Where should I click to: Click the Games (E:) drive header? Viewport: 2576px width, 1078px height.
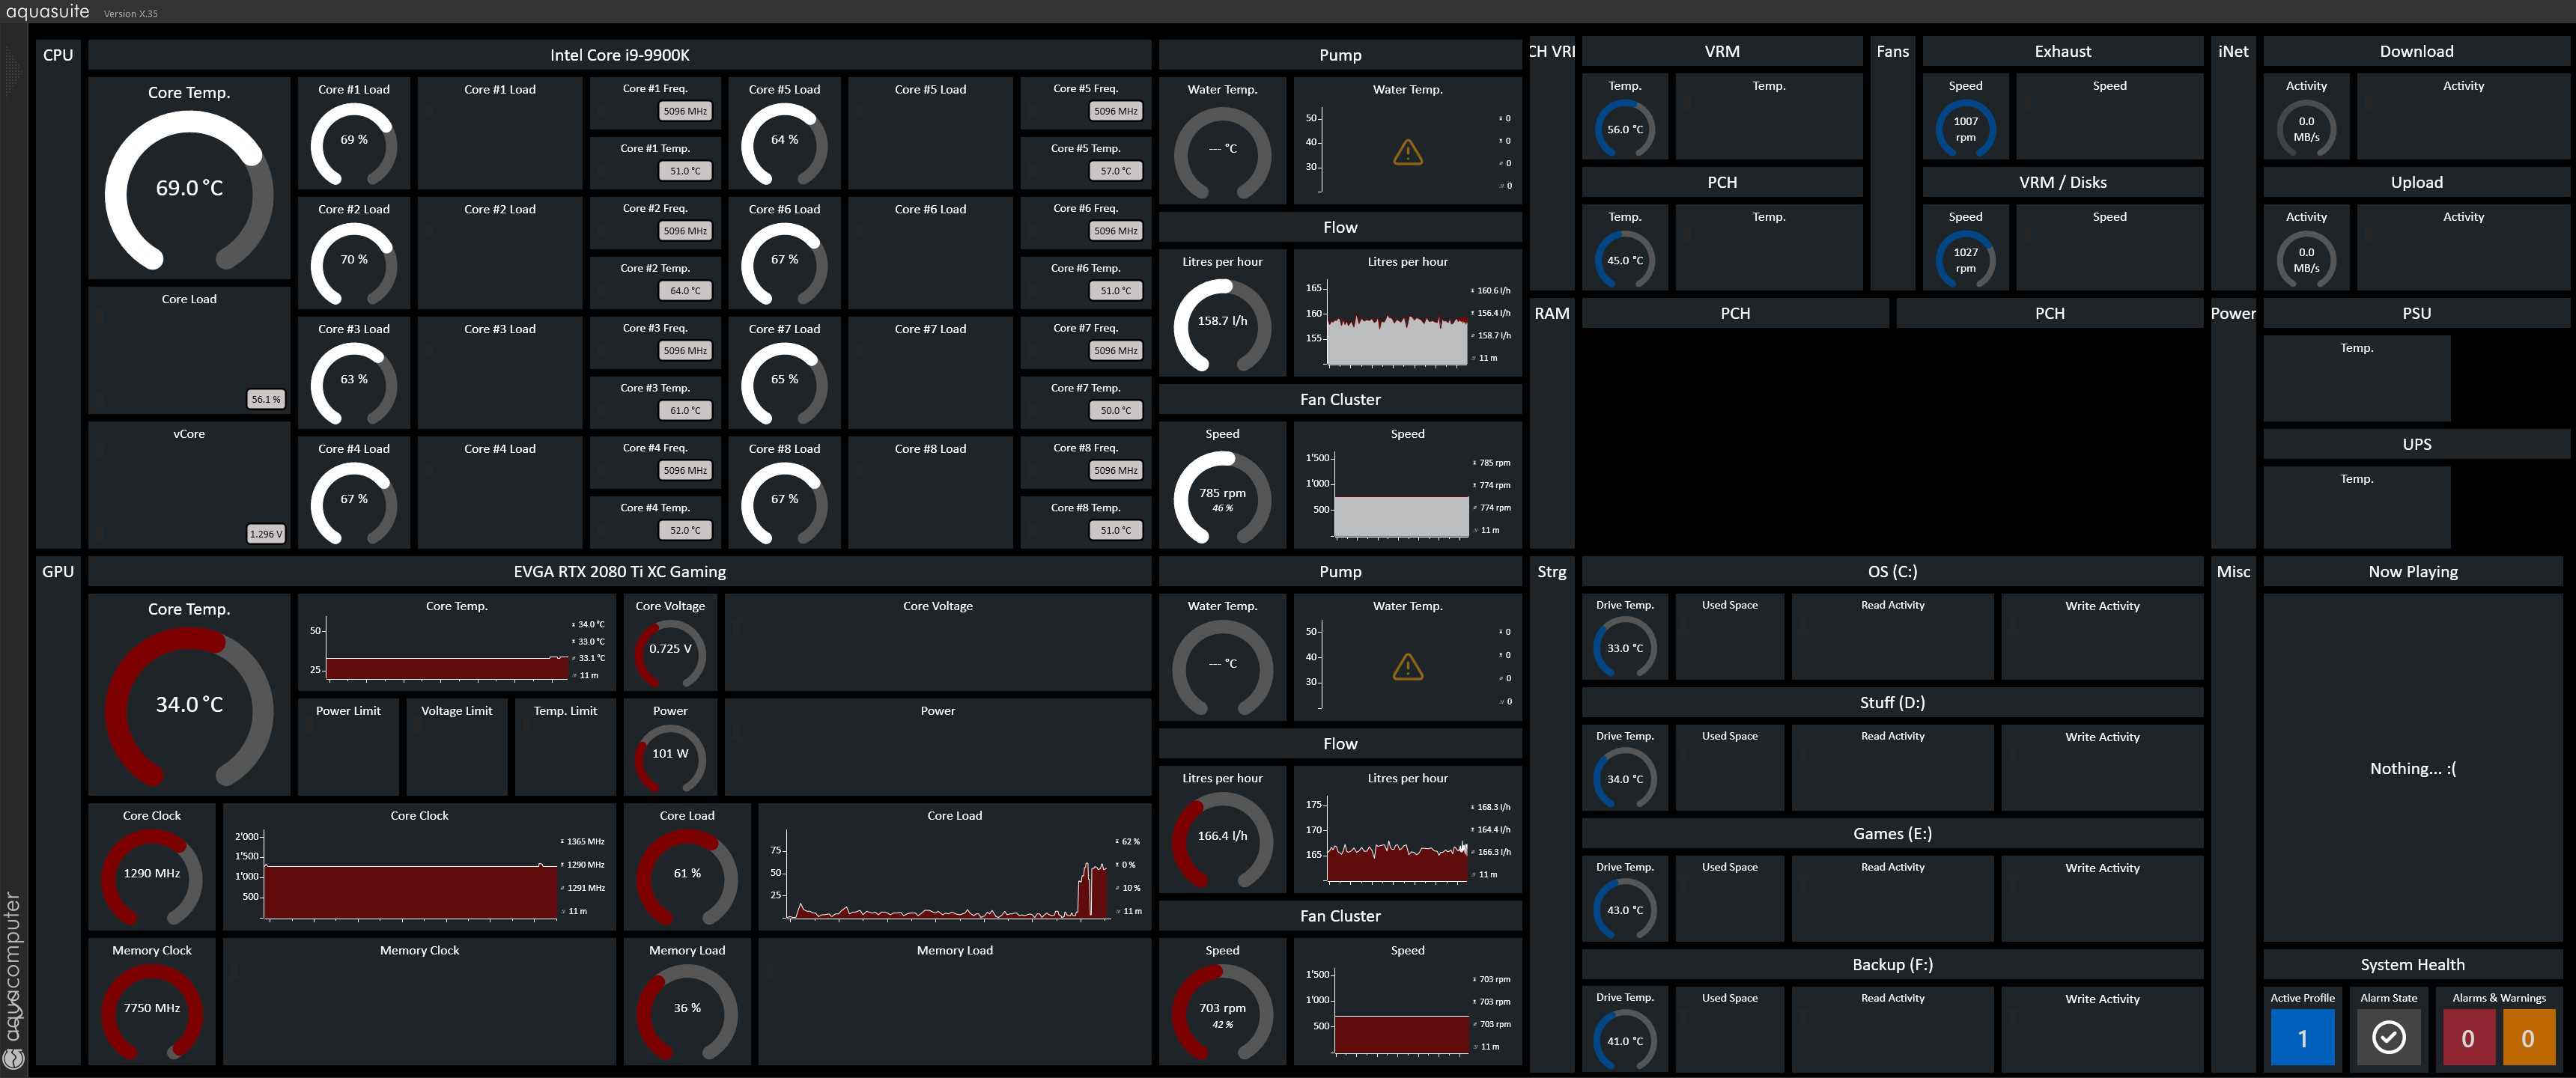[1892, 834]
